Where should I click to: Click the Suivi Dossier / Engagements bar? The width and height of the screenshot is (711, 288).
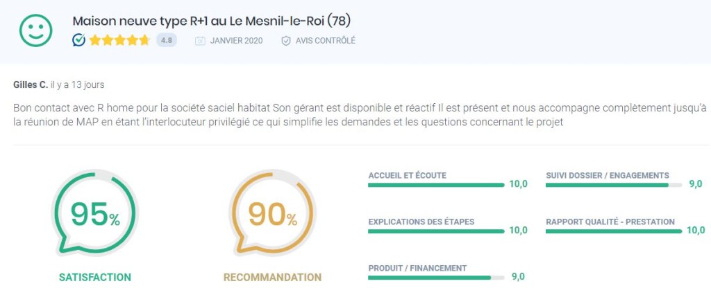614,184
